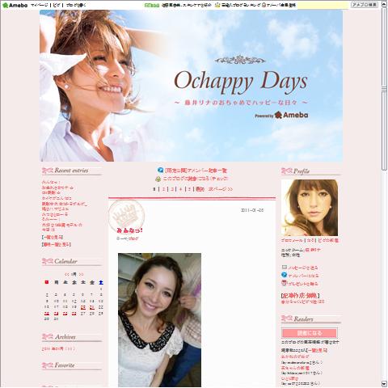Go to next month in Calendar
The height and width of the screenshot is (388, 388).
[x=81, y=274]
